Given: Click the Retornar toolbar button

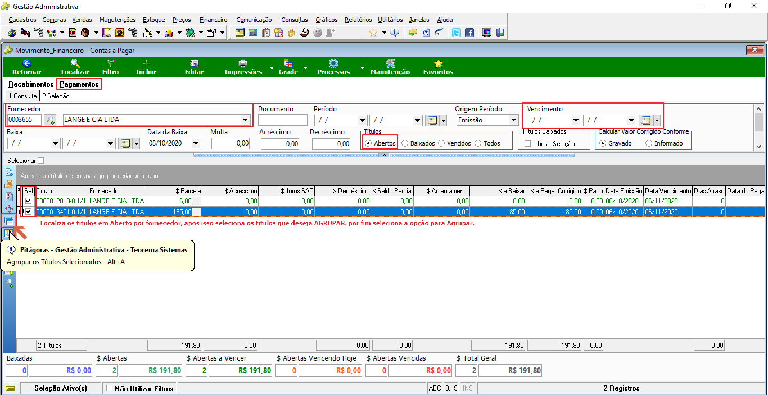Looking at the screenshot, I should point(26,67).
